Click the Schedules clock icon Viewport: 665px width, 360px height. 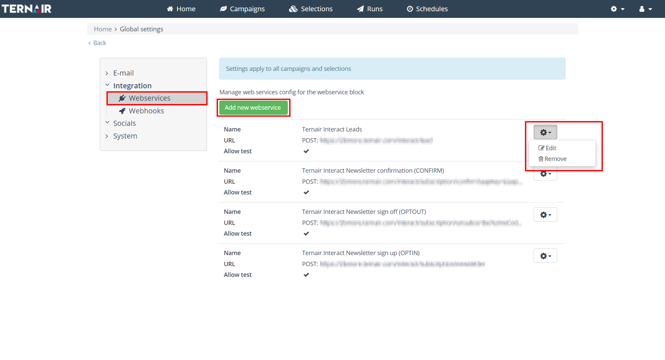(x=410, y=9)
